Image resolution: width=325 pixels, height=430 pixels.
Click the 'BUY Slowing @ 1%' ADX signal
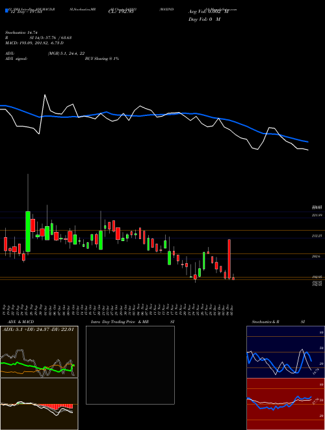(102, 59)
